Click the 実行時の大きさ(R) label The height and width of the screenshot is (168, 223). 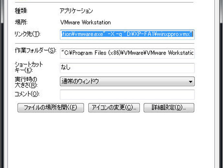pyautogui.click(x=26, y=82)
